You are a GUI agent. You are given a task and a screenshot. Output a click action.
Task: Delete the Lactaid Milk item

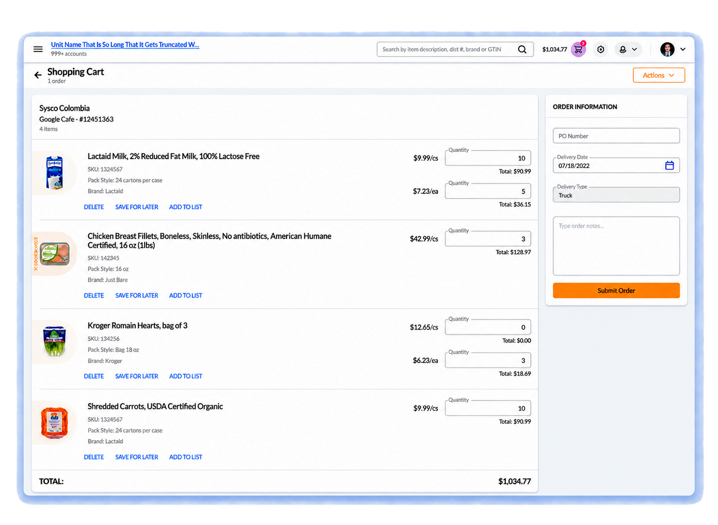94,207
